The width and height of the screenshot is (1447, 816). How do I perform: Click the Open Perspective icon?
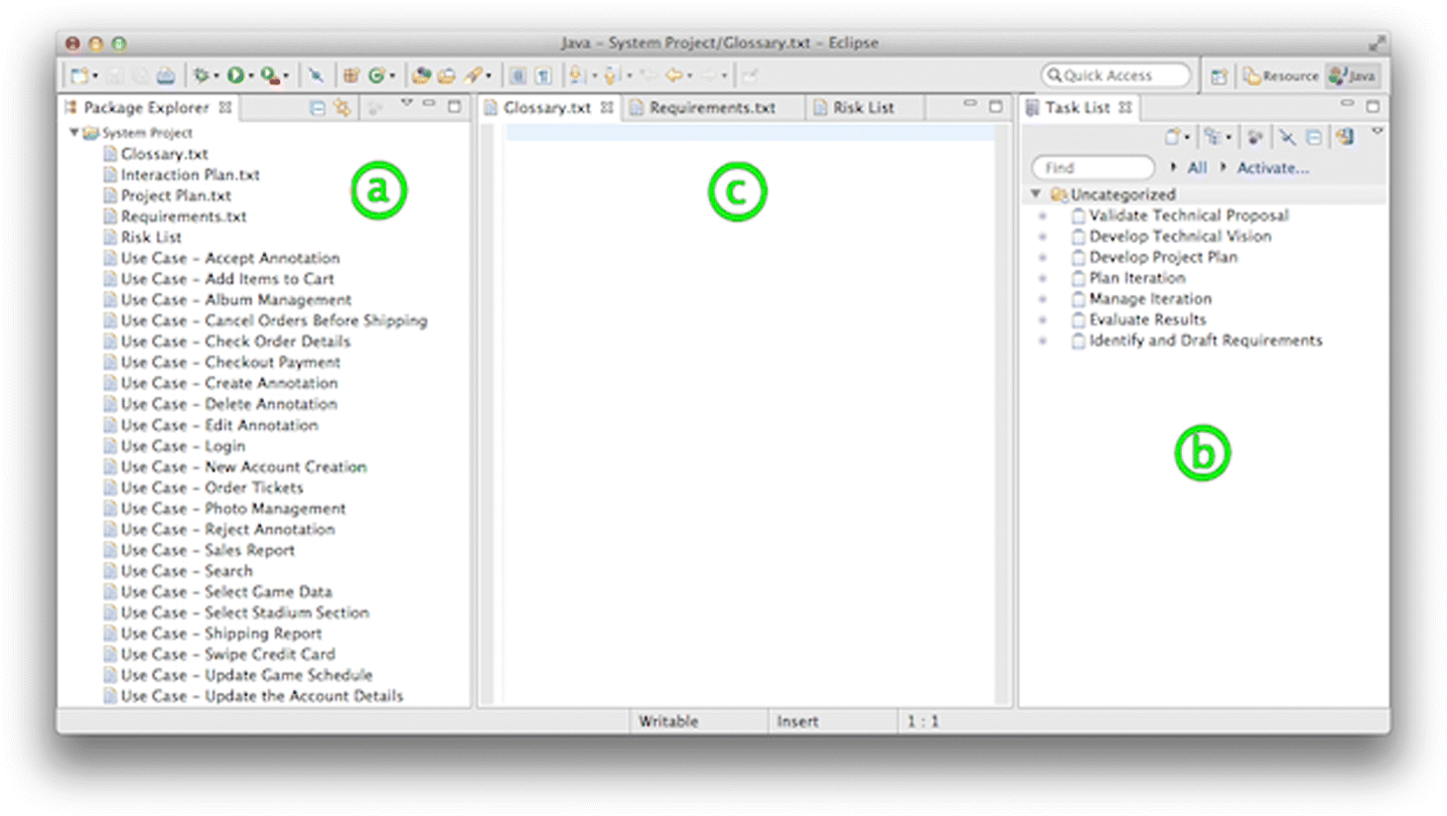coord(1220,76)
